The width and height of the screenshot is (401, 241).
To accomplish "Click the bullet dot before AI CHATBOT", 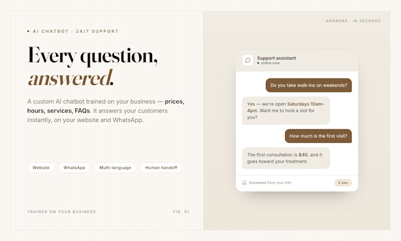I will [28, 31].
